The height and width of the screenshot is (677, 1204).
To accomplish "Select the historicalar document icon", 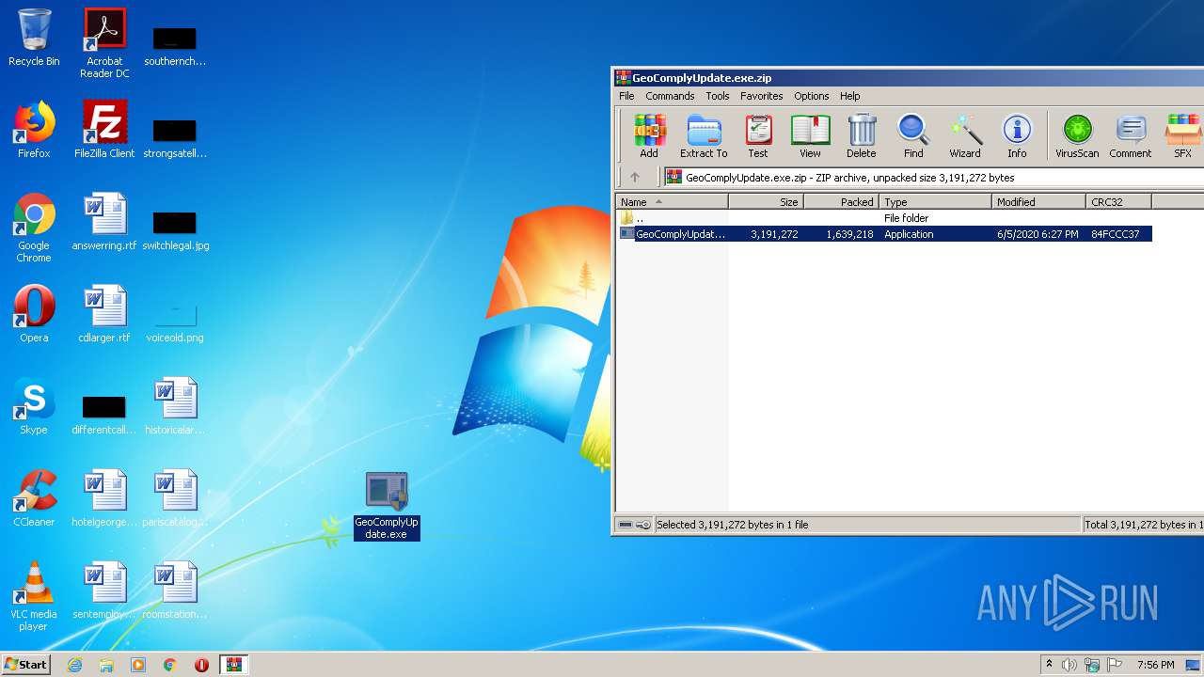I will [175, 406].
